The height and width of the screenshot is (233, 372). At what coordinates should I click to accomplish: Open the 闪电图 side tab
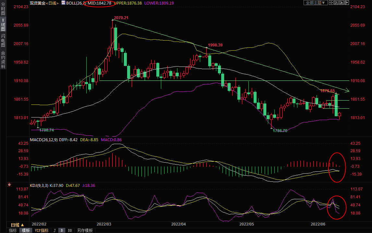tap(3, 41)
